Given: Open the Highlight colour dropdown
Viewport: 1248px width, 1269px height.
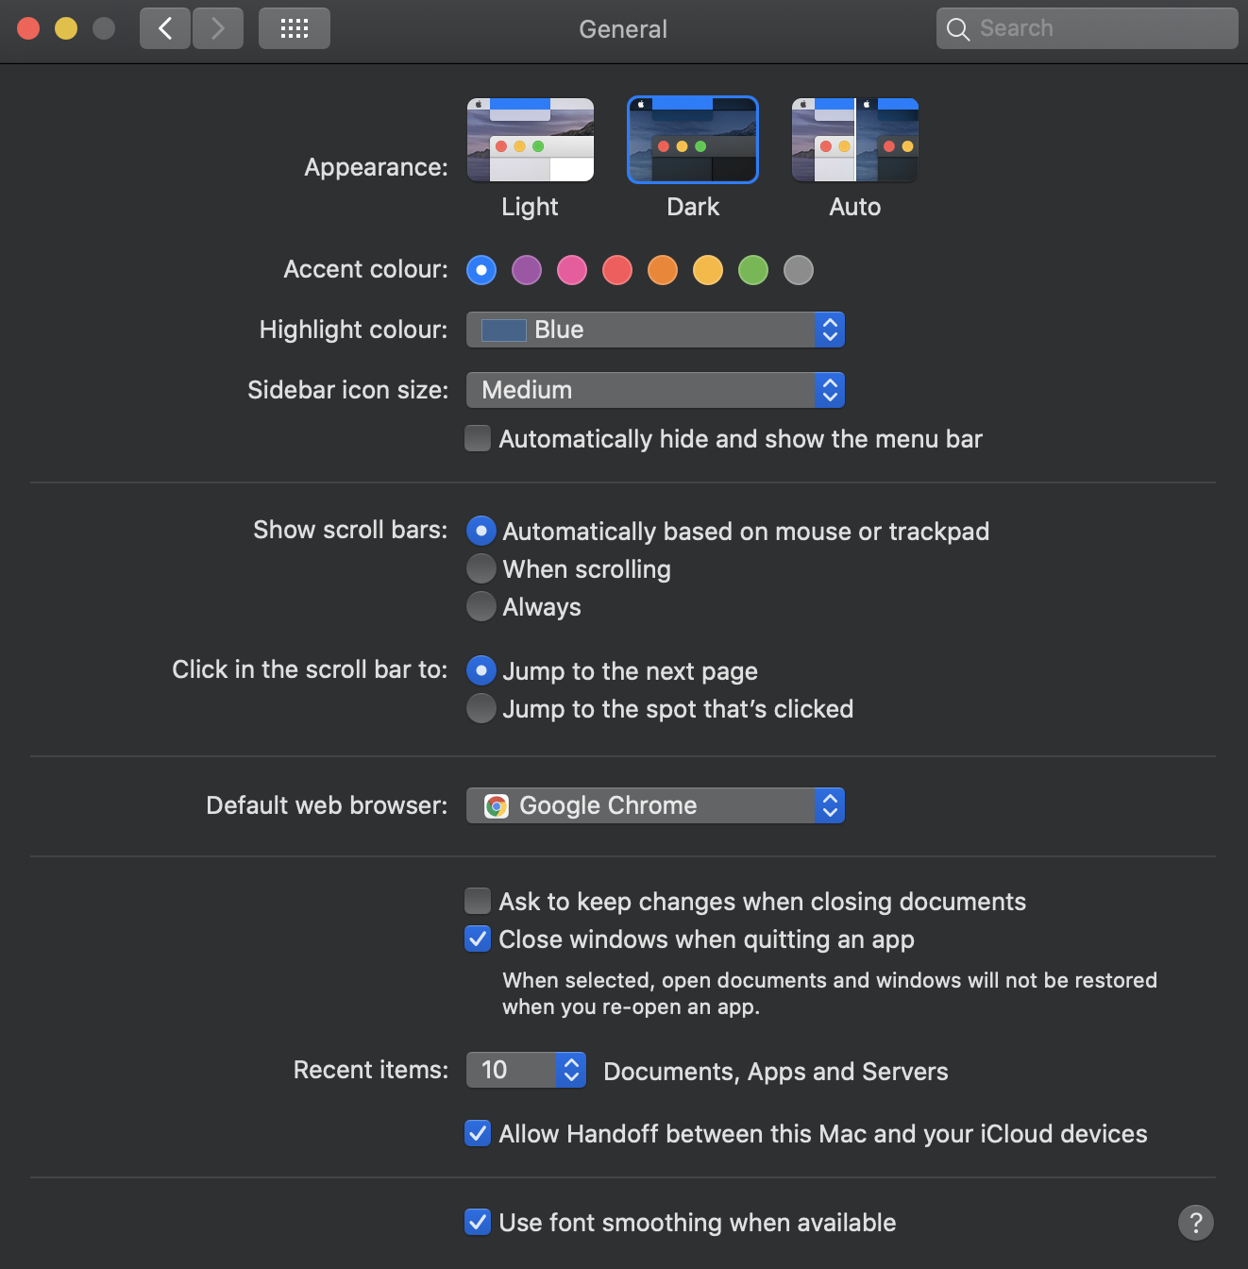Looking at the screenshot, I should 655,330.
